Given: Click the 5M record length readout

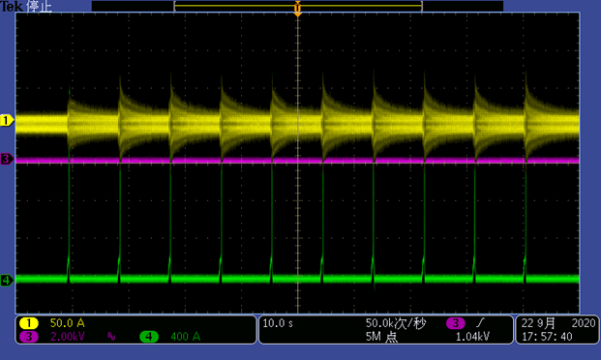Looking at the screenshot, I should (x=381, y=337).
